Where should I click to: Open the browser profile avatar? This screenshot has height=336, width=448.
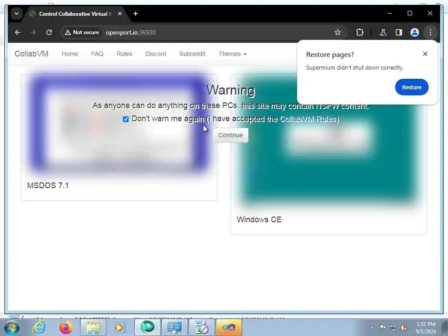coord(415,32)
